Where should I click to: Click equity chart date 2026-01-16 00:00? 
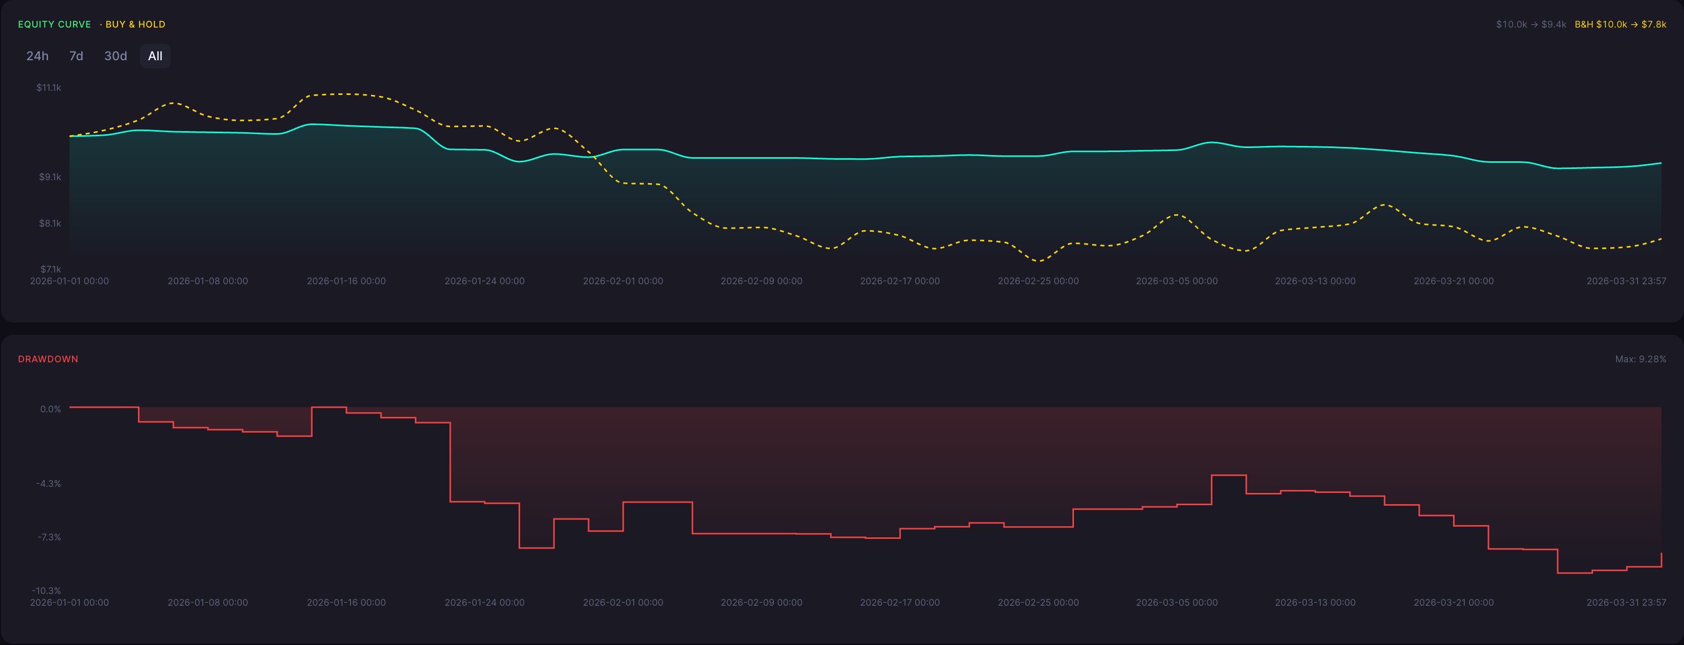[346, 281]
